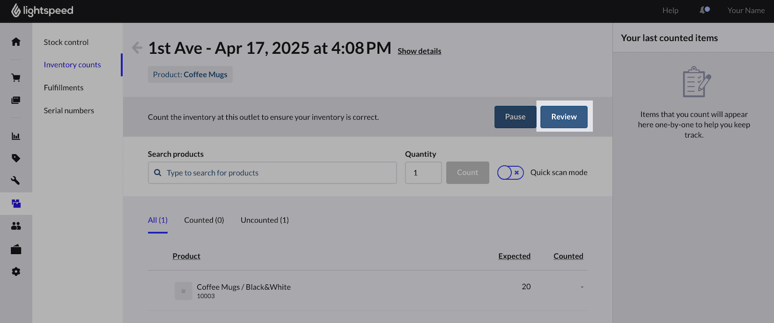Click the sales ledger sidebar icon
This screenshot has height=323, width=774.
pyautogui.click(x=16, y=100)
